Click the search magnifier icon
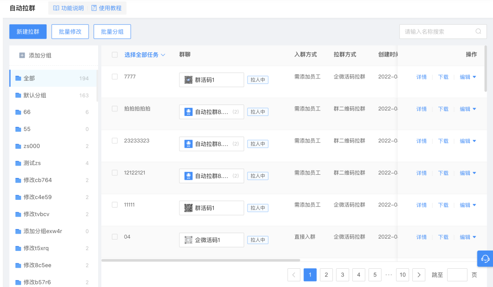493x287 pixels. pyautogui.click(x=478, y=31)
